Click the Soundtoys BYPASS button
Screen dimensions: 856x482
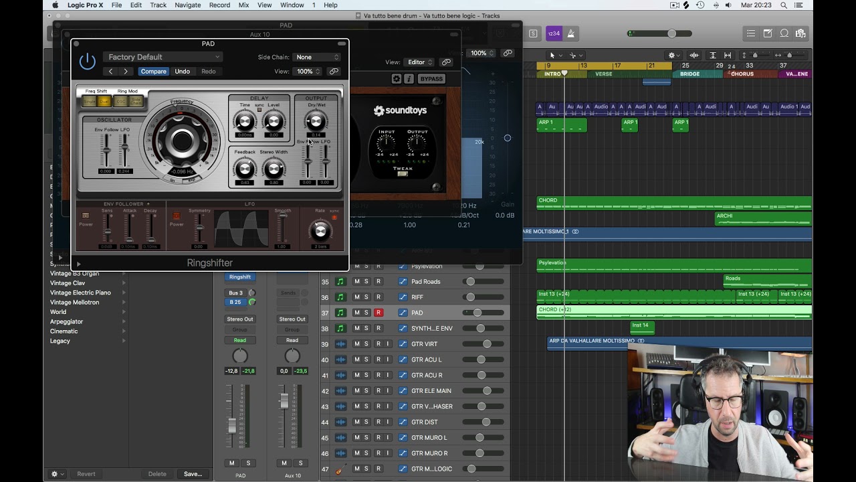431,79
